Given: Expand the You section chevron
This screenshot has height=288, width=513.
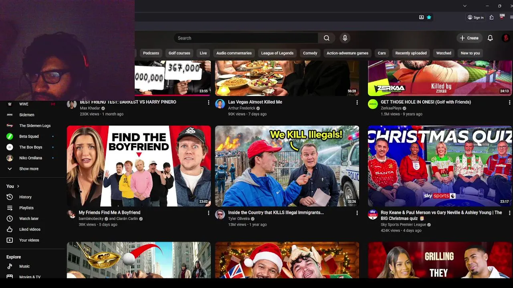Looking at the screenshot, I should tap(18, 186).
